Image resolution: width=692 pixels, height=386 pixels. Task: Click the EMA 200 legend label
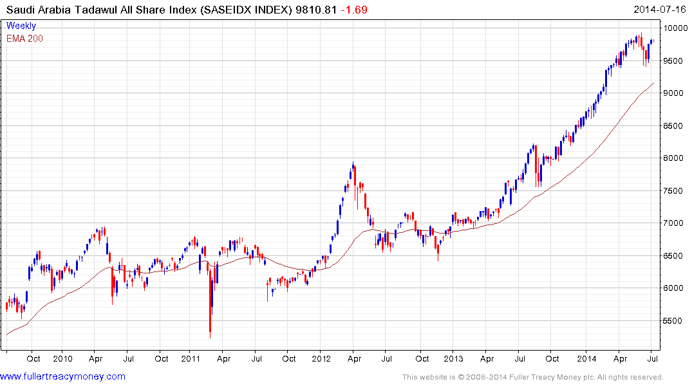24,39
